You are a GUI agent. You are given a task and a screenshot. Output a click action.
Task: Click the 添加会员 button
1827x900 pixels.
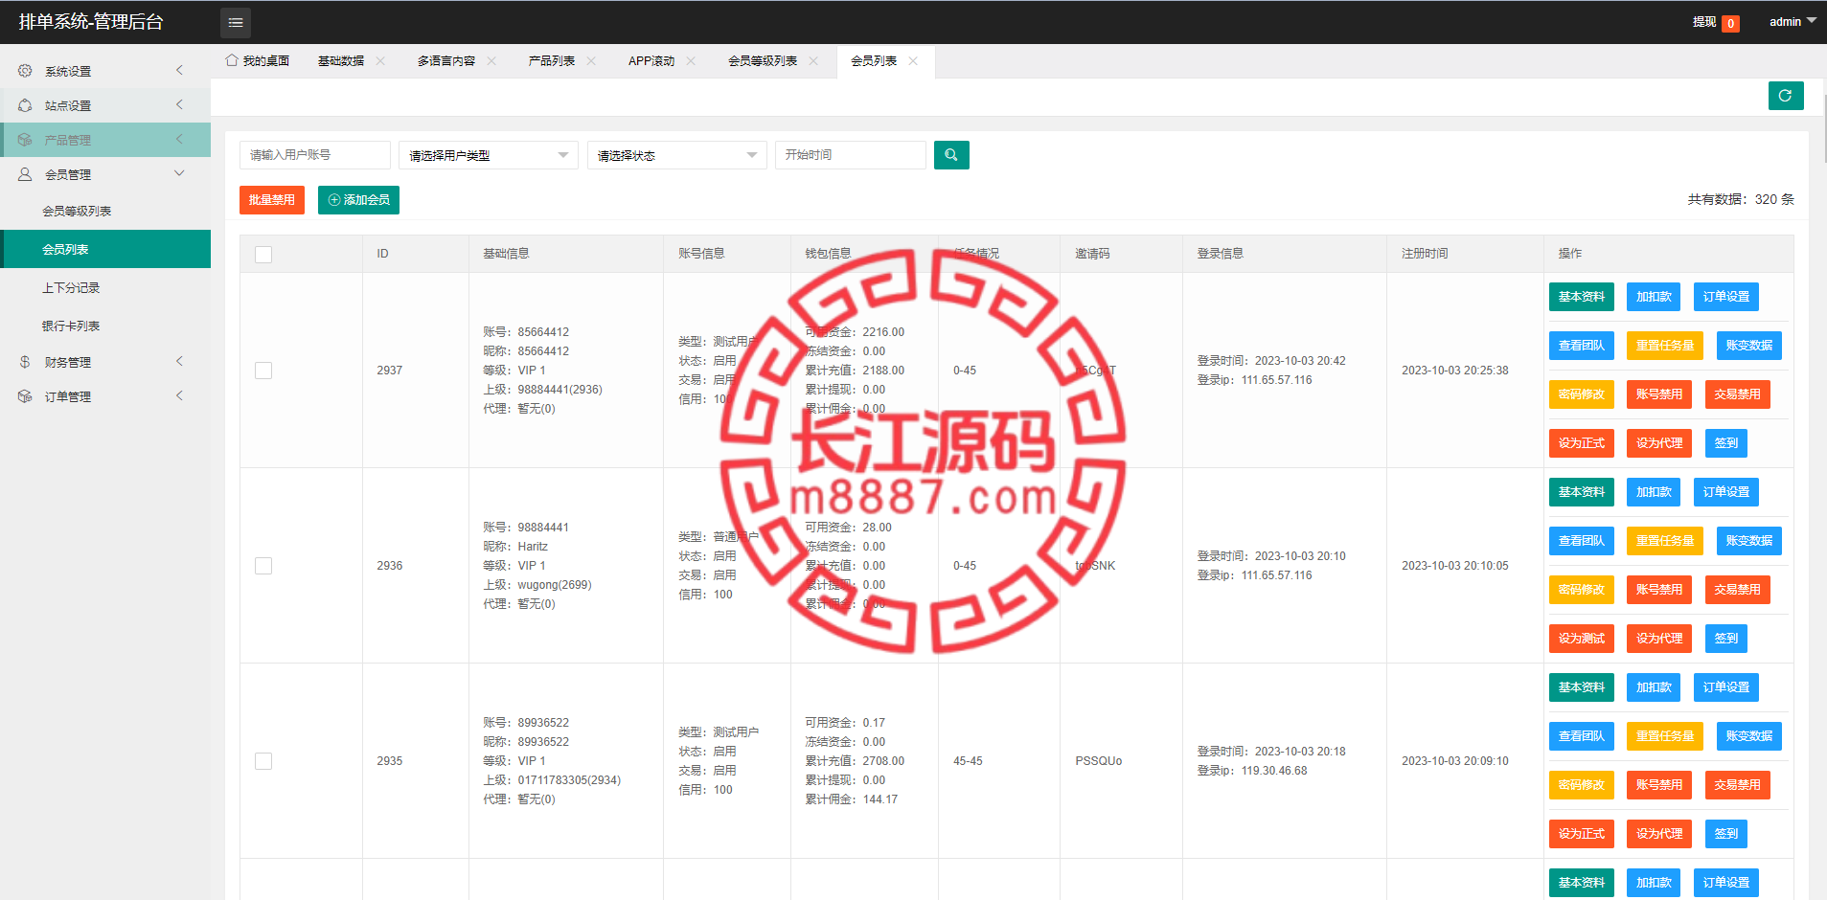[x=358, y=200]
